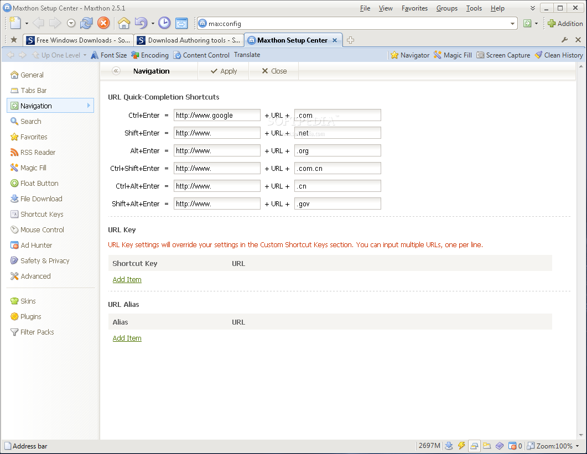Open the Addition plugins toolbar item

tap(565, 23)
